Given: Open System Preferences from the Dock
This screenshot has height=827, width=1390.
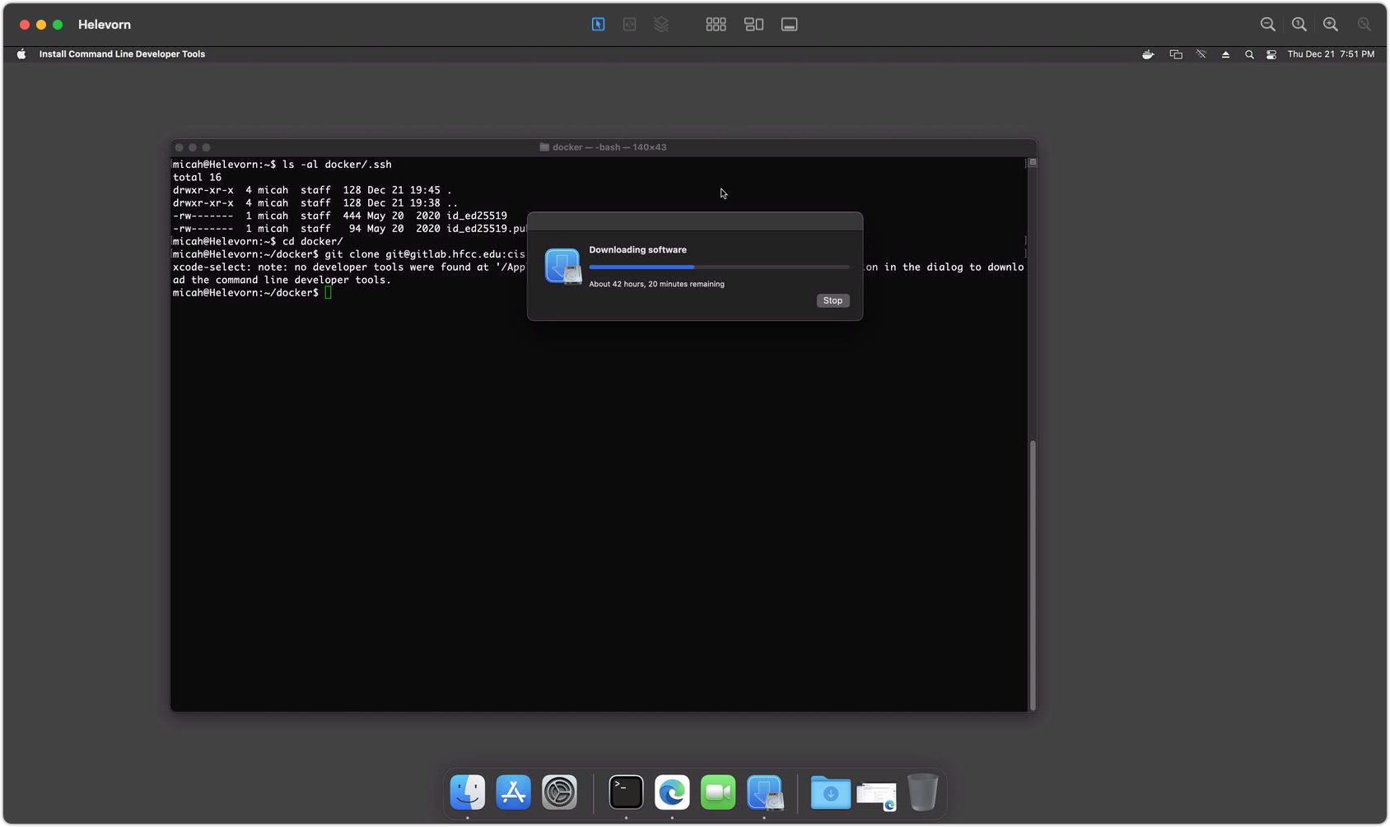Looking at the screenshot, I should pyautogui.click(x=560, y=792).
